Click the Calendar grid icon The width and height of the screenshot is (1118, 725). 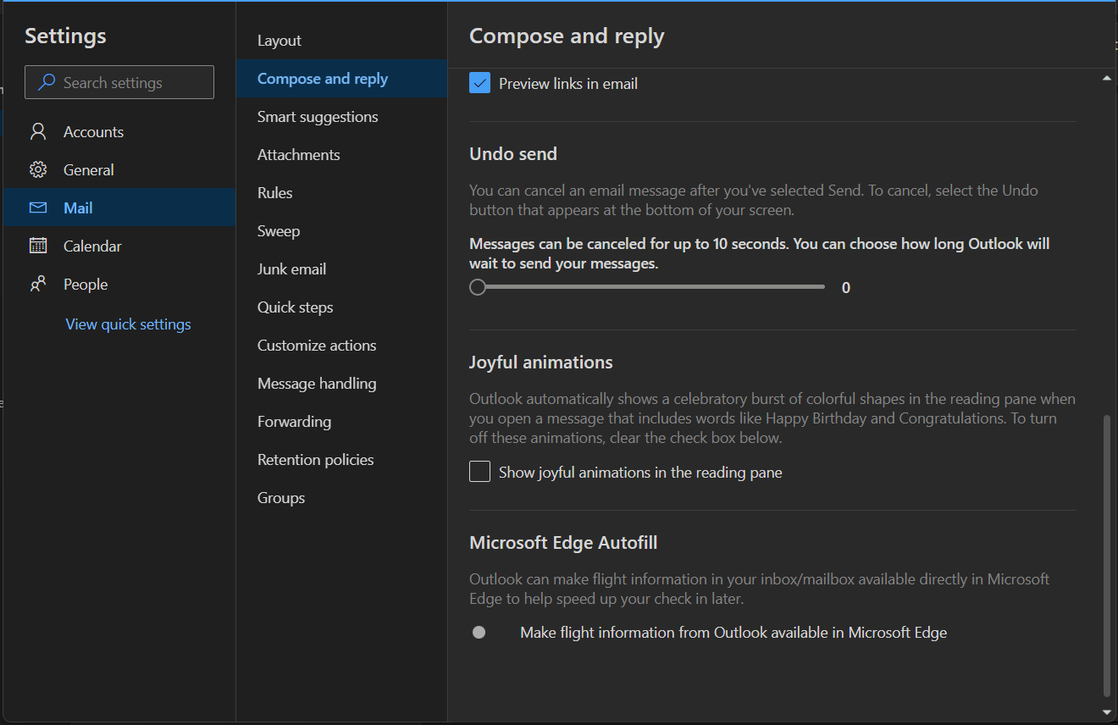[38, 246]
